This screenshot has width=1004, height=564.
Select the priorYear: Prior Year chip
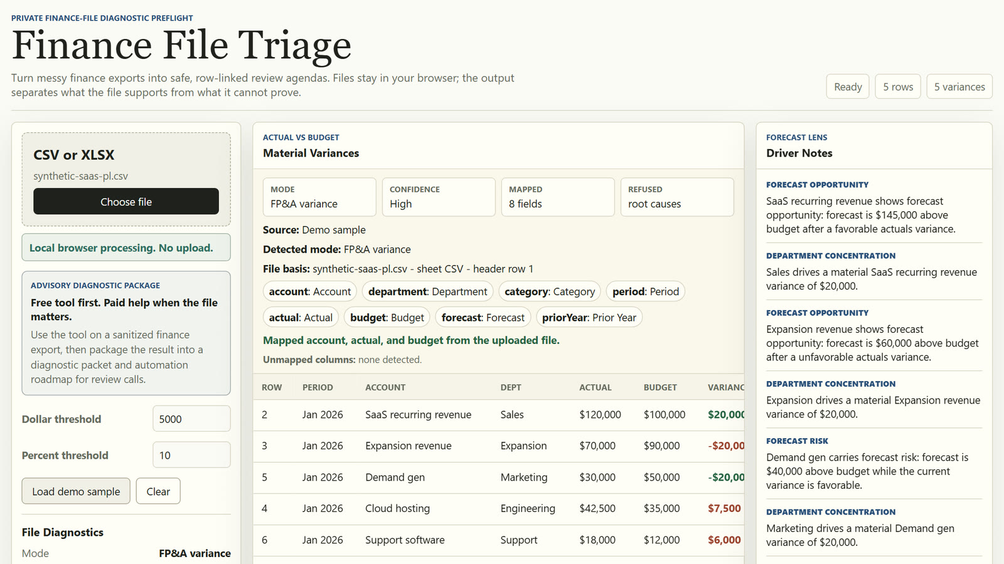(589, 318)
